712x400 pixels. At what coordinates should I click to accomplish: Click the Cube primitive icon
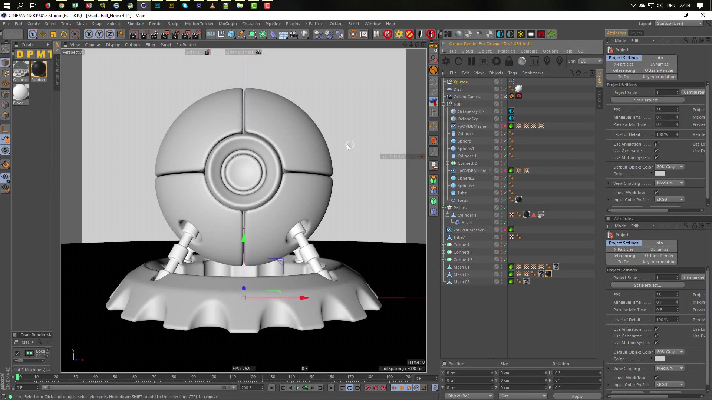(231, 34)
